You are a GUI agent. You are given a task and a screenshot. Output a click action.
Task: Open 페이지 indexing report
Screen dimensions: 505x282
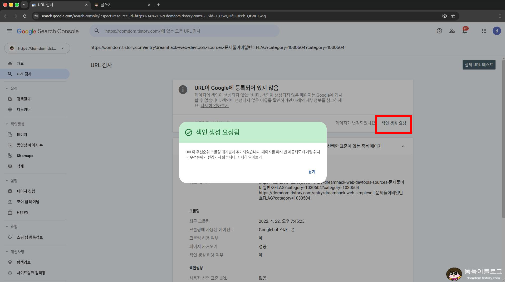click(35, 135)
